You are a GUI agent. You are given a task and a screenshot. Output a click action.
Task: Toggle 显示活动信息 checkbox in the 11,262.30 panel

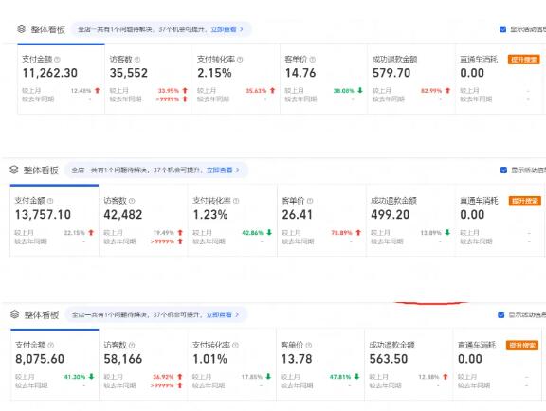(x=502, y=29)
